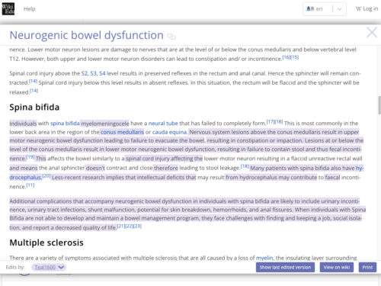Open citation [23] reference
Screen dimensions: 381x286
pos(137,226)
